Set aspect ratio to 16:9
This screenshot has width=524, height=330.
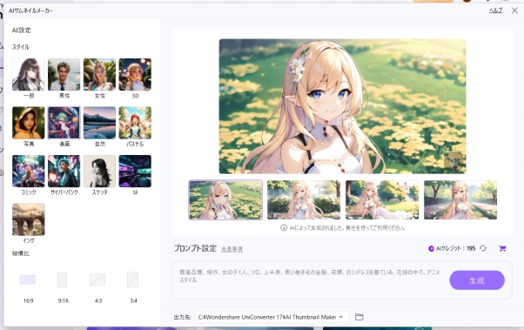pos(27,279)
